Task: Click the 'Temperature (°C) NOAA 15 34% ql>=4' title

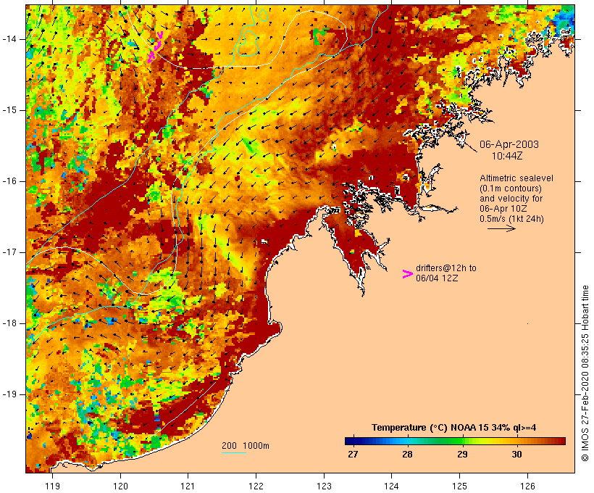Action: point(454,428)
